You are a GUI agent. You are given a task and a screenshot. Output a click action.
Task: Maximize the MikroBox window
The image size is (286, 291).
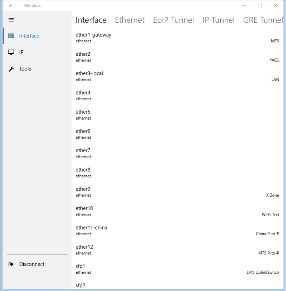coord(259,5)
